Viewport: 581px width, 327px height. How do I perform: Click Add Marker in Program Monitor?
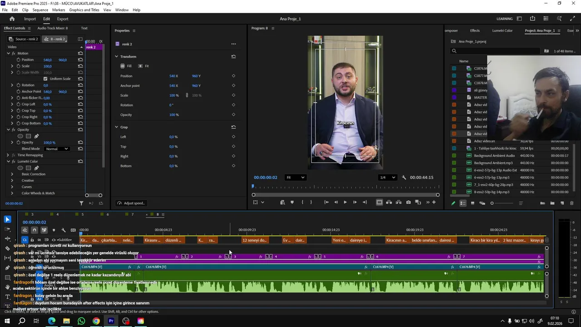pyautogui.click(x=292, y=202)
